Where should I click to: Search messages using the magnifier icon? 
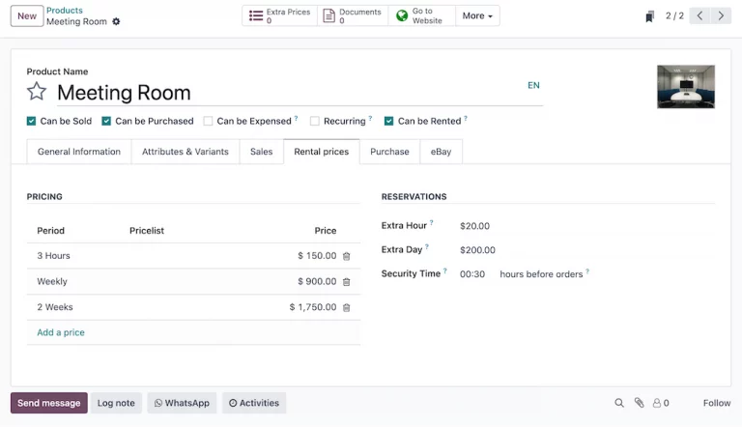click(619, 403)
